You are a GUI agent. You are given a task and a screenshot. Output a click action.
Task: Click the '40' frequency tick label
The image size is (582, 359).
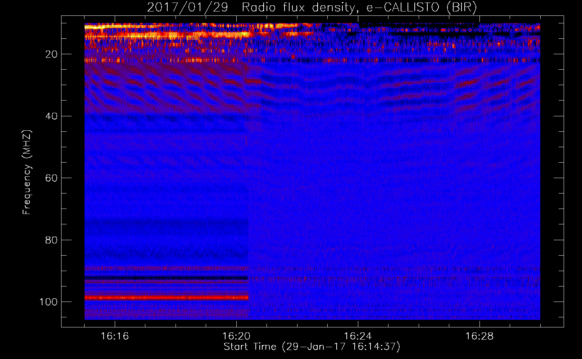pyautogui.click(x=52, y=116)
